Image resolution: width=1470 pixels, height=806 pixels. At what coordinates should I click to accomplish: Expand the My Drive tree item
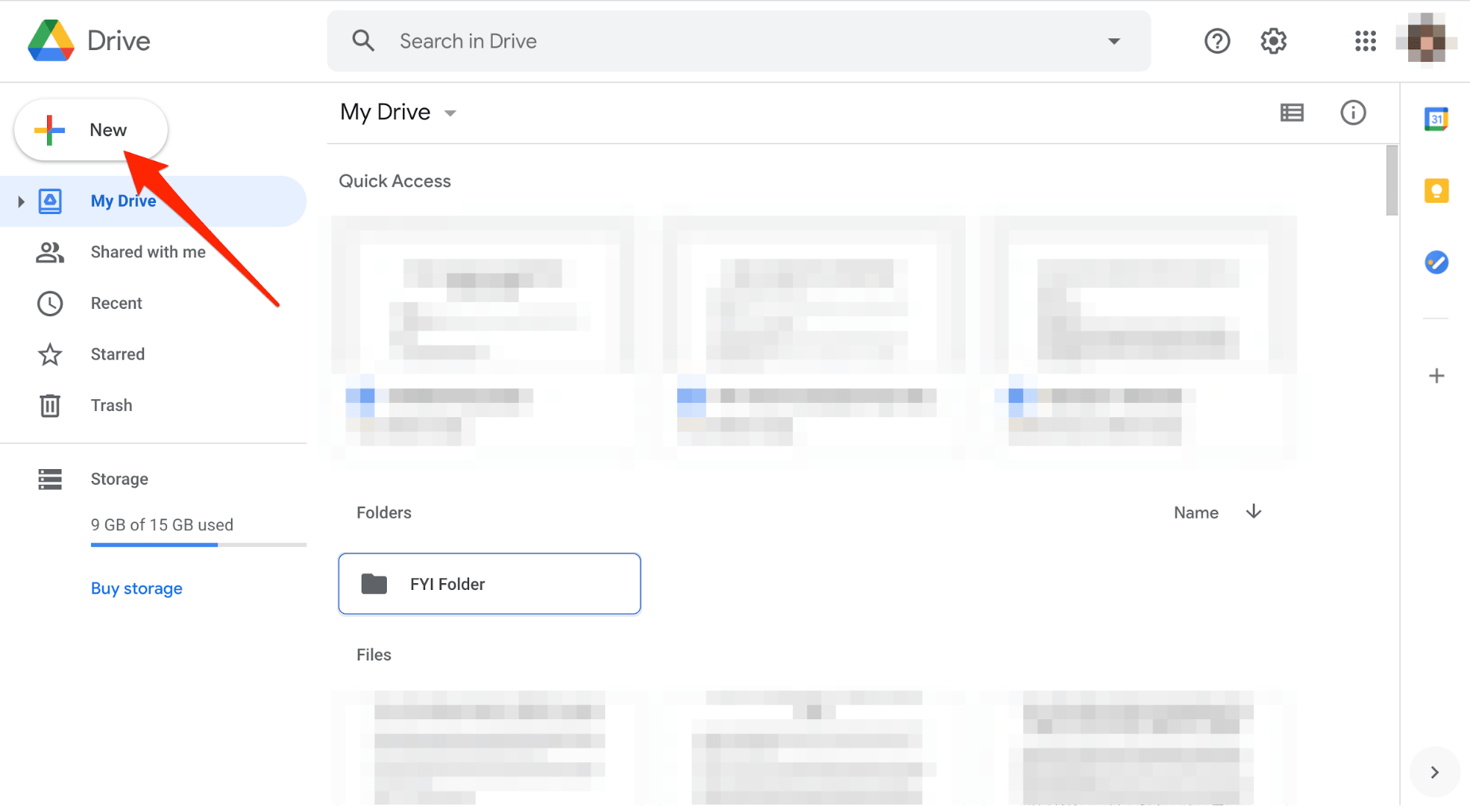[20, 201]
